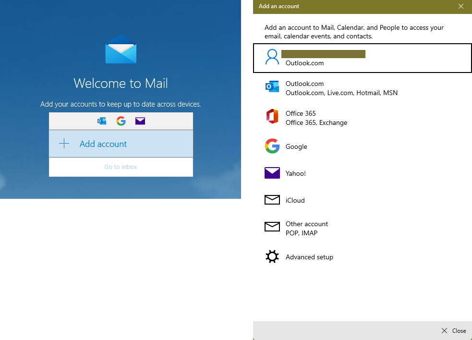472x340 pixels.
Task: Click the Close button at dialog bottom
Action: 454,331
